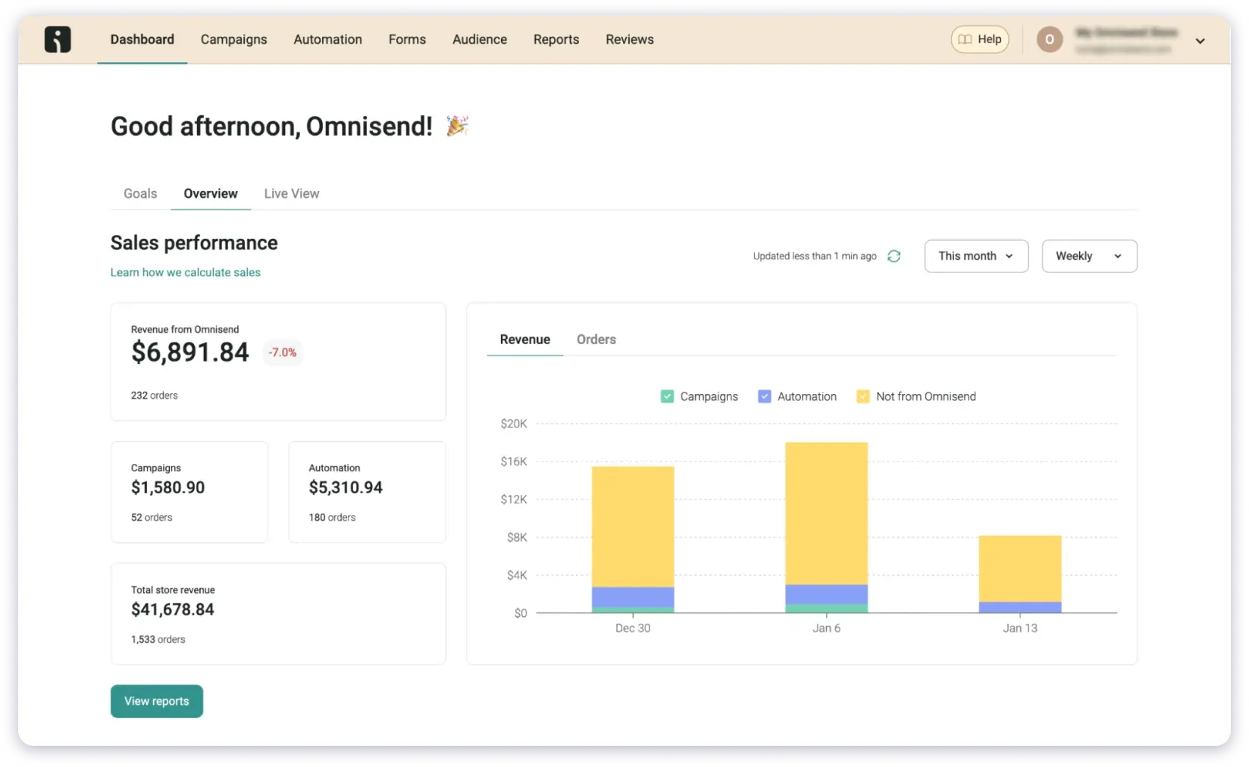Click the 1,533 orders text
The width and height of the screenshot is (1249, 767).
coord(158,640)
